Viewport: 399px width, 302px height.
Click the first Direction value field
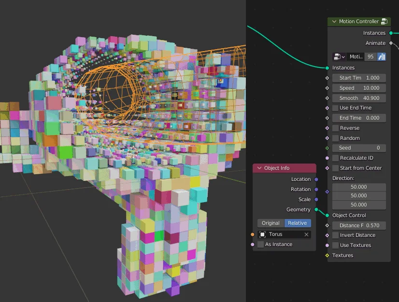pos(359,187)
